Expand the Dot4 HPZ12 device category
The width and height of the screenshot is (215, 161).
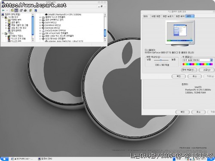click(40, 23)
